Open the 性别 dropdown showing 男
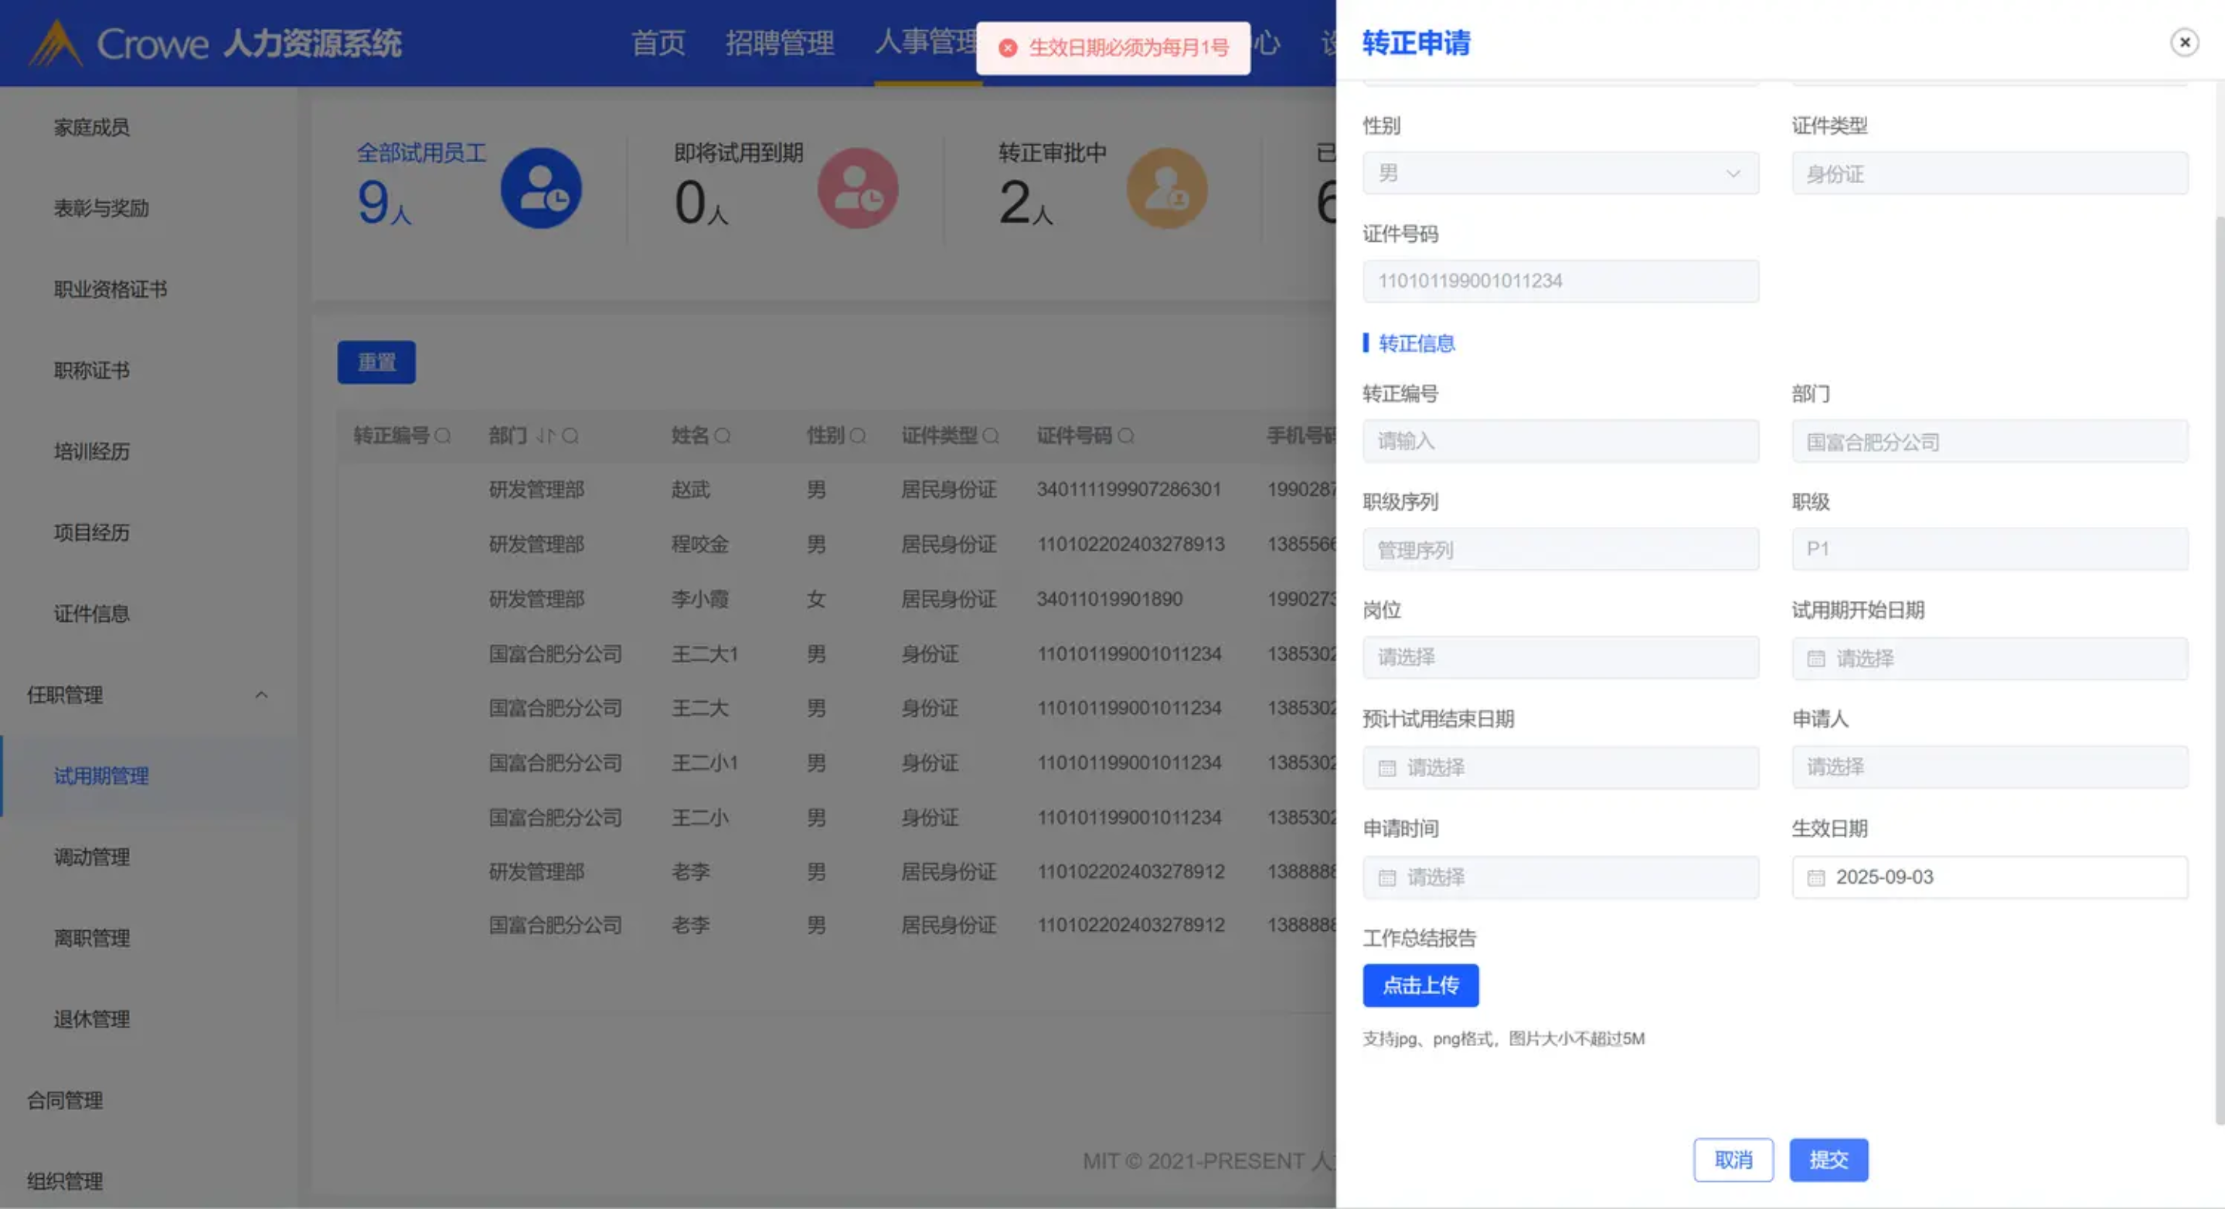The width and height of the screenshot is (2225, 1209). click(1560, 174)
